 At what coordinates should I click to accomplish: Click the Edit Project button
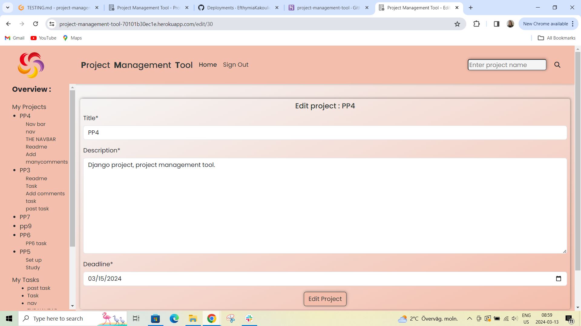click(325, 299)
